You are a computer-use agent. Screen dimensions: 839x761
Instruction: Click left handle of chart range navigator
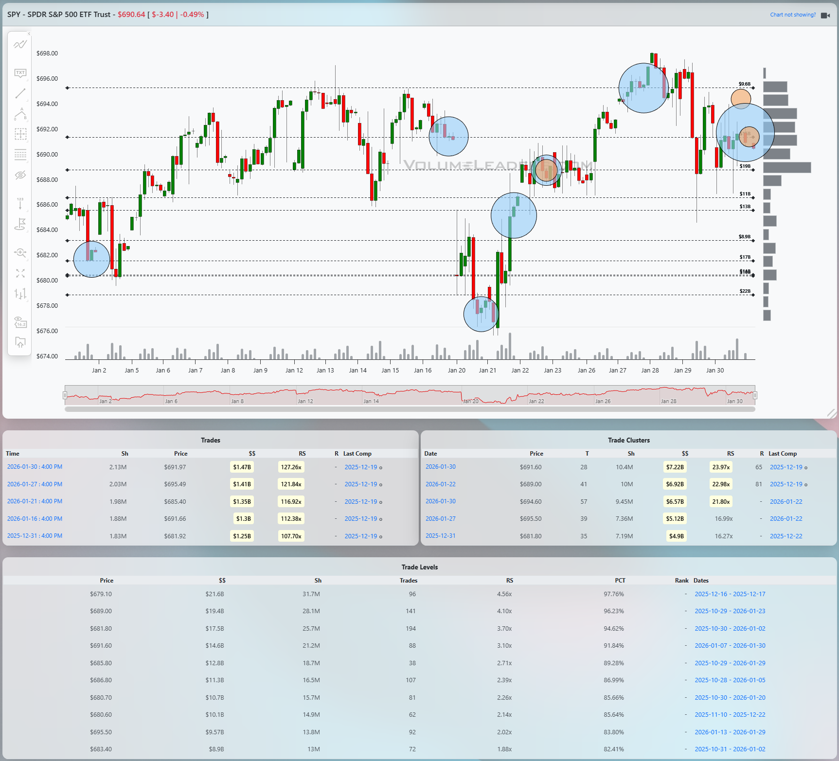(x=65, y=395)
